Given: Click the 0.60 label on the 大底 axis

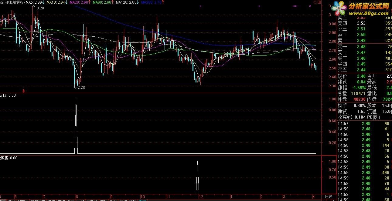Looking at the screenshot, I should (x=332, y=121).
